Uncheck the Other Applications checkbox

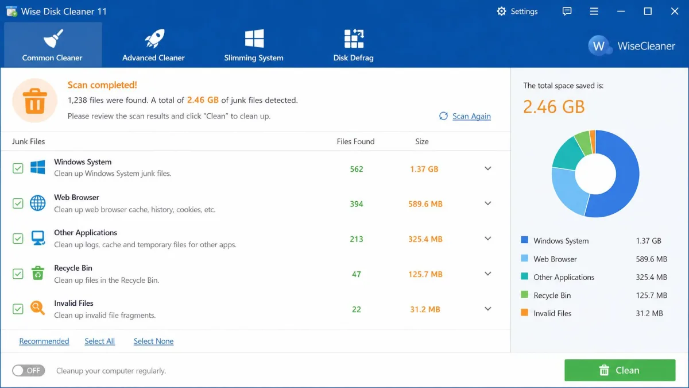[18, 239]
